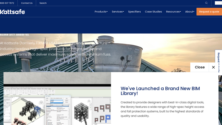Screen dimensions: 222x125
Task: Open the About dropdown
Action: (190, 12)
